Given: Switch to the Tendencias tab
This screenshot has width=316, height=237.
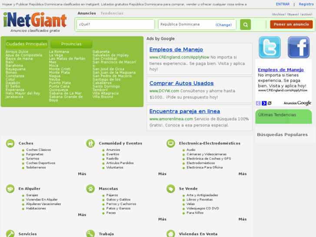Looking at the screenshot, I should click(x=112, y=13).
